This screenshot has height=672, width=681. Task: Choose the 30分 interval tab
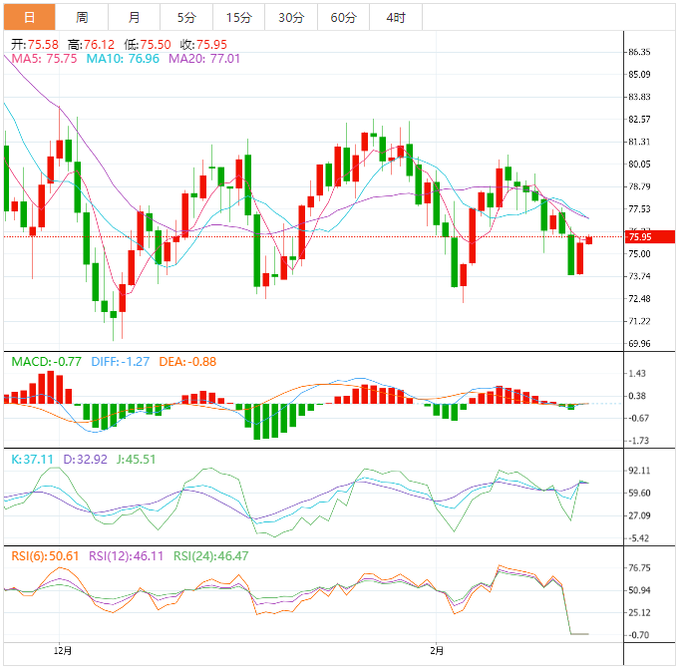(291, 17)
